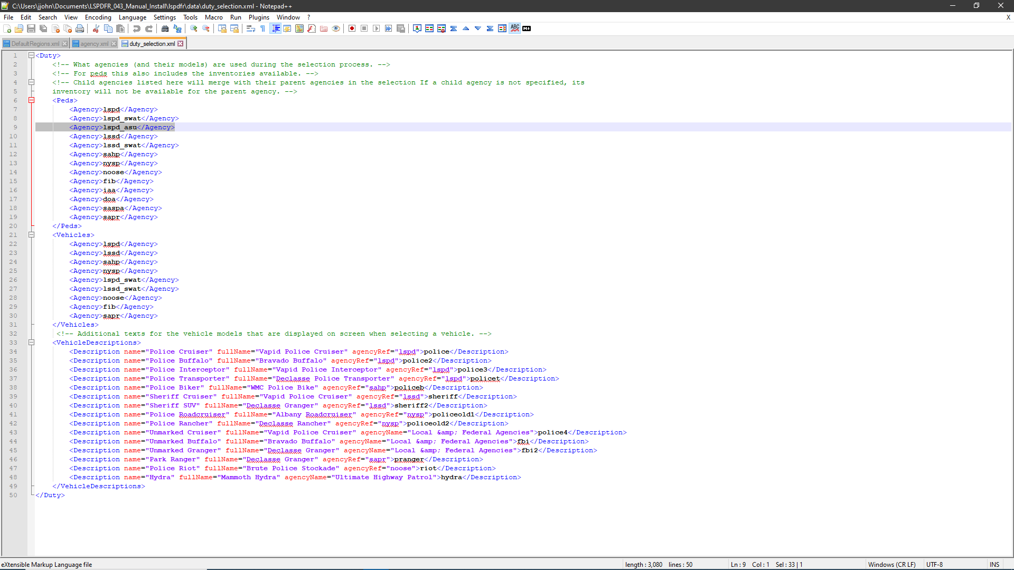Collapse the Duty root fold marker
The image size is (1014, 570).
31,55
